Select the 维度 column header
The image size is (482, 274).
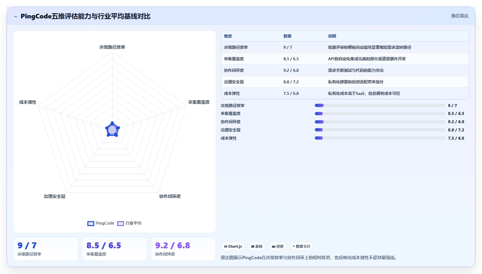tap(228, 36)
